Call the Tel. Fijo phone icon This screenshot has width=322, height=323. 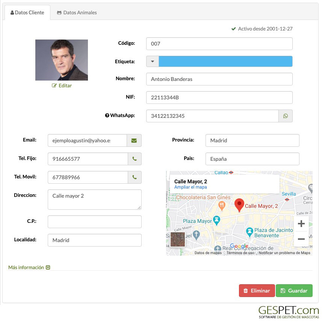click(x=135, y=159)
